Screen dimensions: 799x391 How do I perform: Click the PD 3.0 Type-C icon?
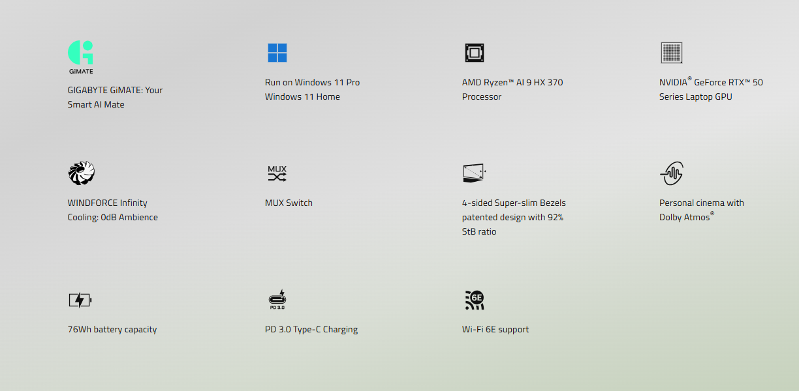[277, 300]
